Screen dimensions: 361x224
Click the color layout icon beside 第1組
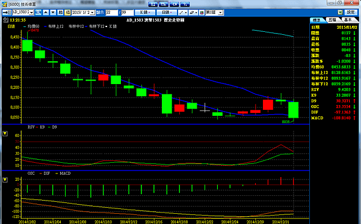tap(202, 13)
